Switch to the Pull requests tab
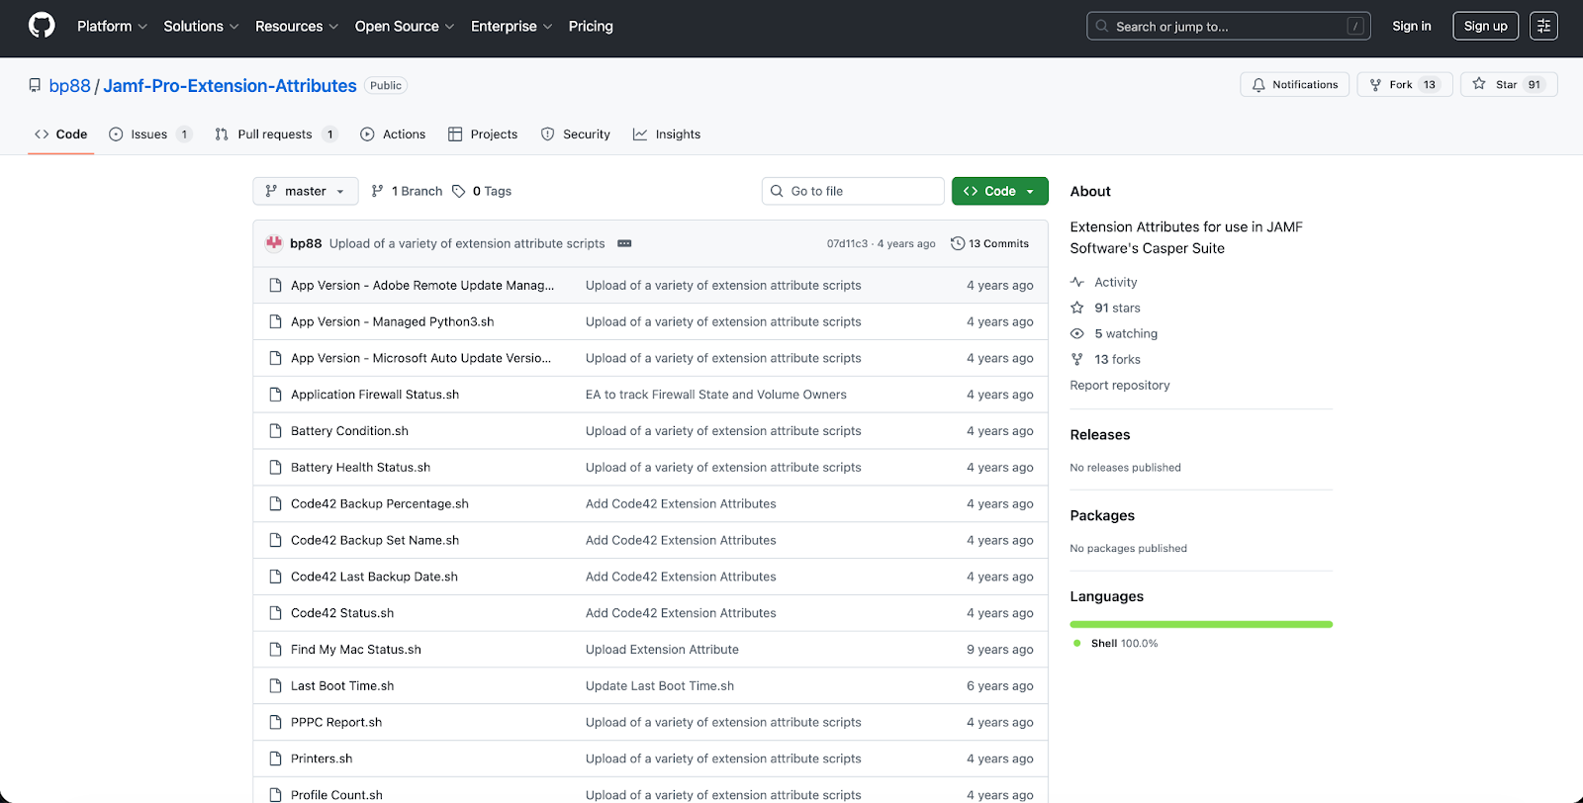 click(275, 134)
